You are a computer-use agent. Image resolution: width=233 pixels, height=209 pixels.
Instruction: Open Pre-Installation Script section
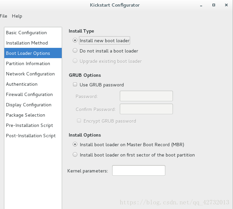[33, 125]
